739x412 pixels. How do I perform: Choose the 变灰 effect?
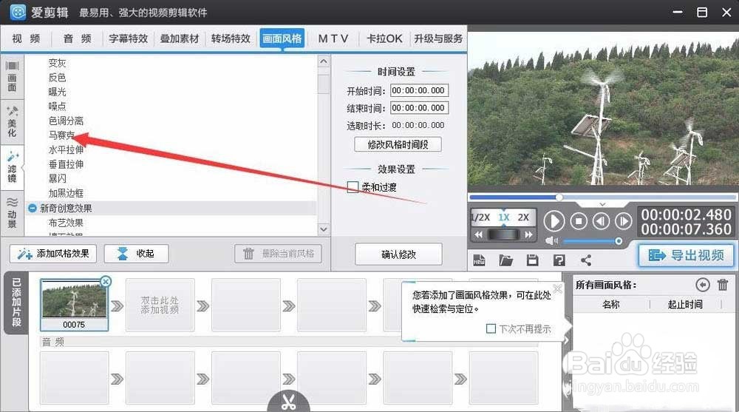pyautogui.click(x=57, y=63)
